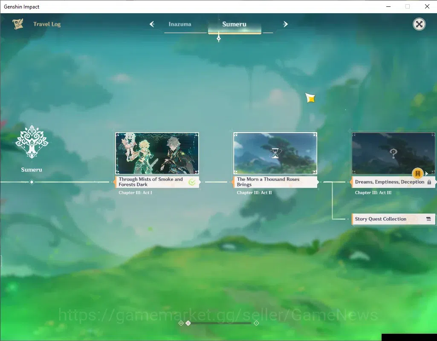Click the Chapter III: Act I text
This screenshot has width=437, height=341.
tap(135, 193)
